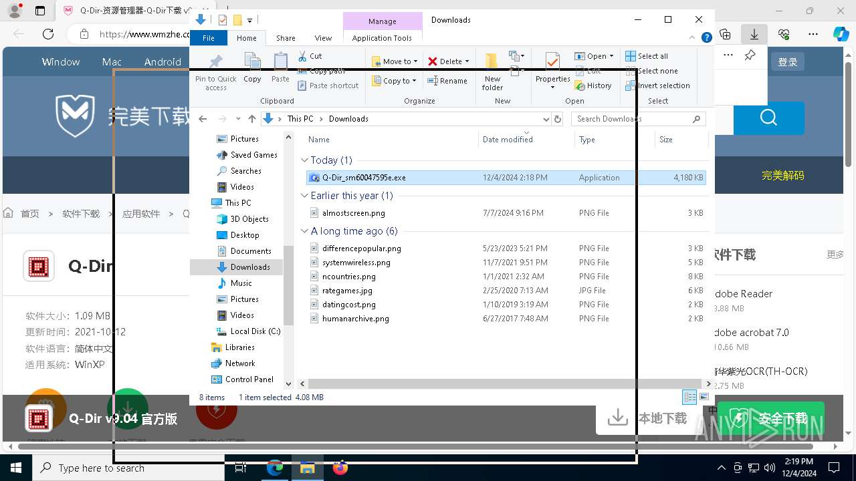
Task: Open Control Panel in navigation pane
Action: [242, 379]
